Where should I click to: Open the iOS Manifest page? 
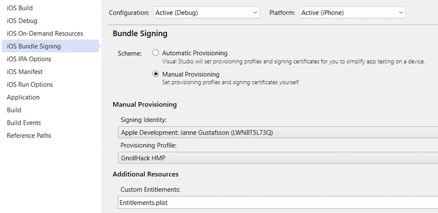point(25,72)
